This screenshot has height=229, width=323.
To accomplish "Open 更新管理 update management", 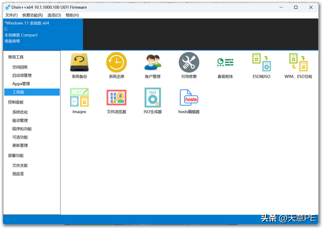I will [x=20, y=146].
